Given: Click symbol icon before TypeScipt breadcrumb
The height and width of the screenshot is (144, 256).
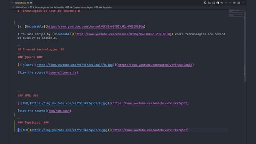Looking at the screenshot, I should (x=97, y=7).
